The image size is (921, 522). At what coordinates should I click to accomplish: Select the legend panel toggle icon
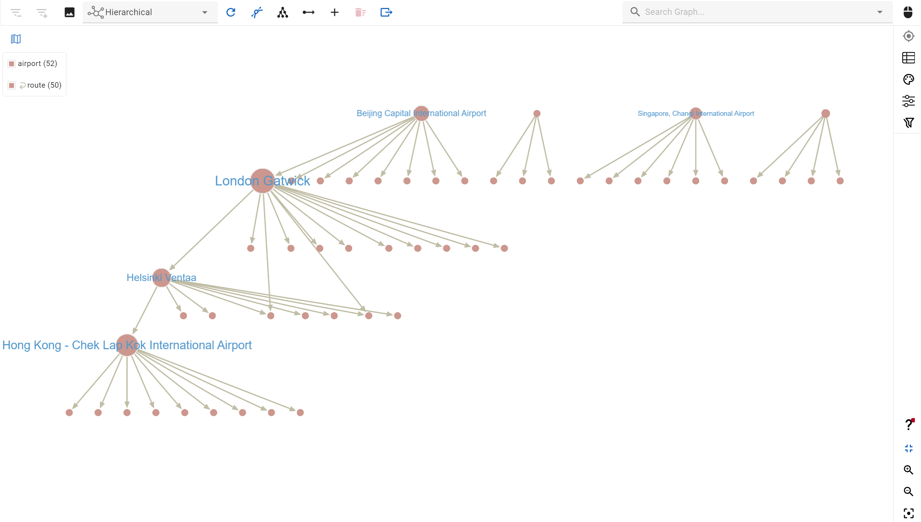16,39
